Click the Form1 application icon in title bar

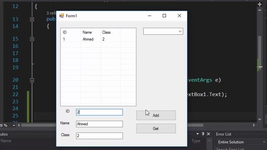coord(61,16)
